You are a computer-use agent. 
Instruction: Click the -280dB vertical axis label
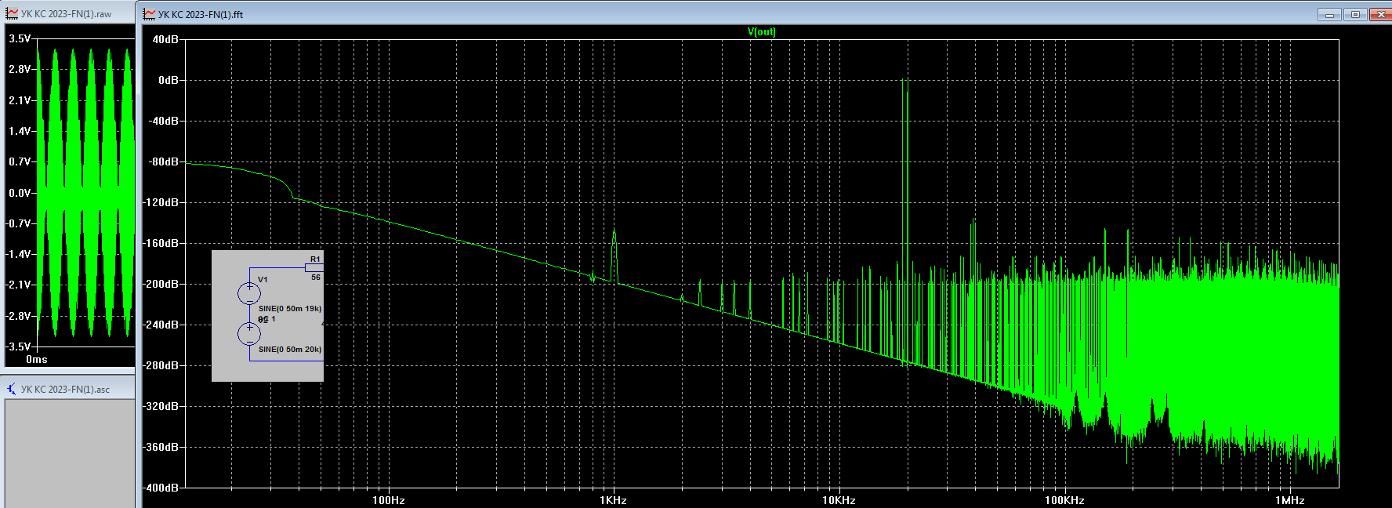(161, 365)
